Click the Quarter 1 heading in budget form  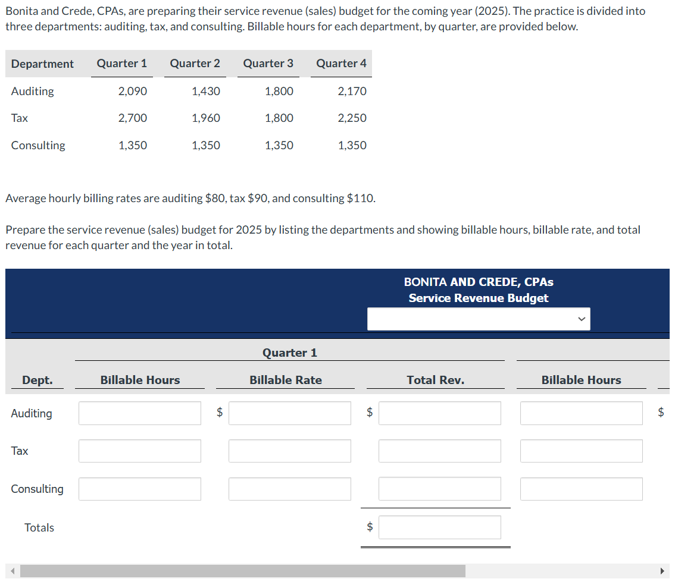click(290, 353)
